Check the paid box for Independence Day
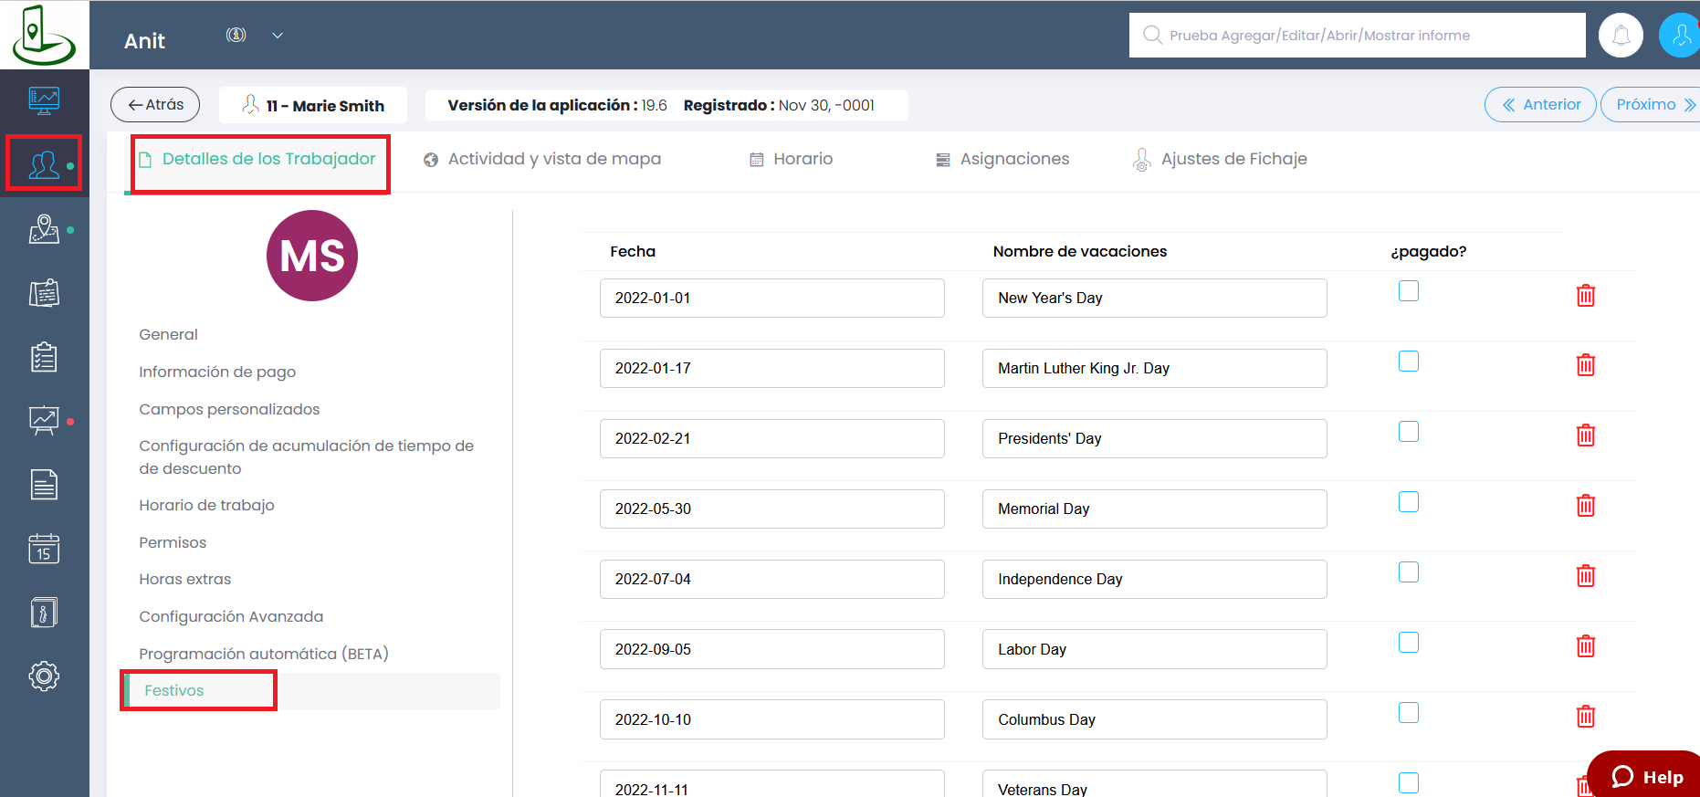Image resolution: width=1700 pixels, height=797 pixels. (x=1408, y=572)
